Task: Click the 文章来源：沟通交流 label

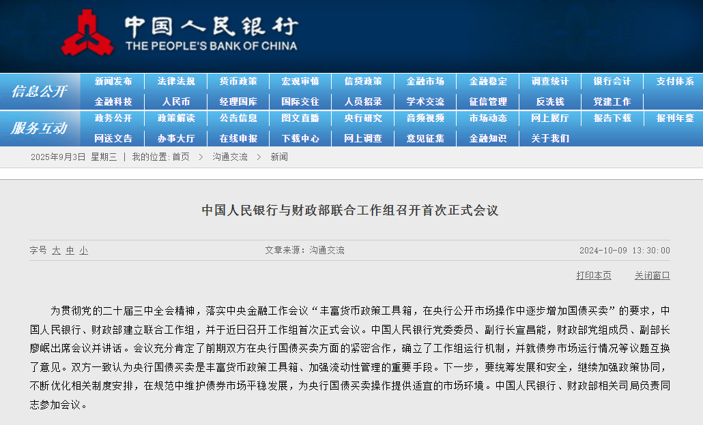Action: pos(305,251)
